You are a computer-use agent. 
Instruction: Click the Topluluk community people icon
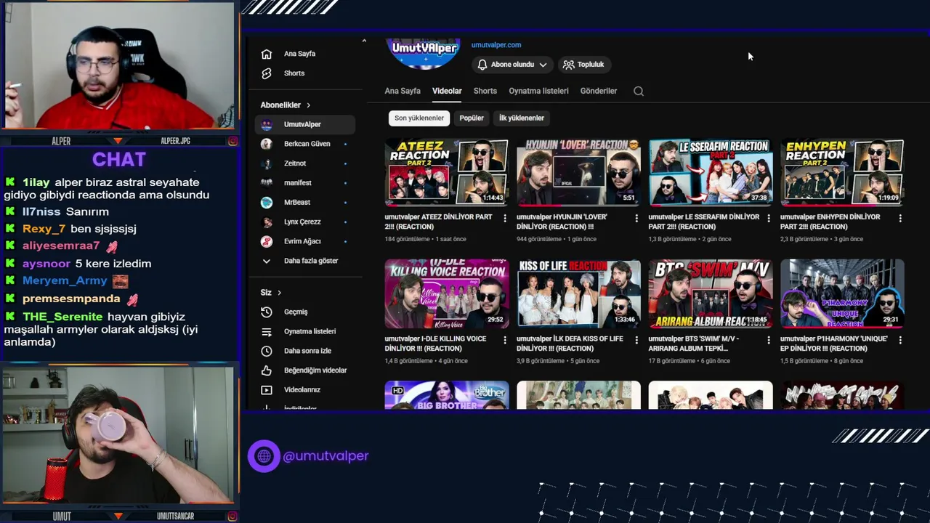point(568,65)
